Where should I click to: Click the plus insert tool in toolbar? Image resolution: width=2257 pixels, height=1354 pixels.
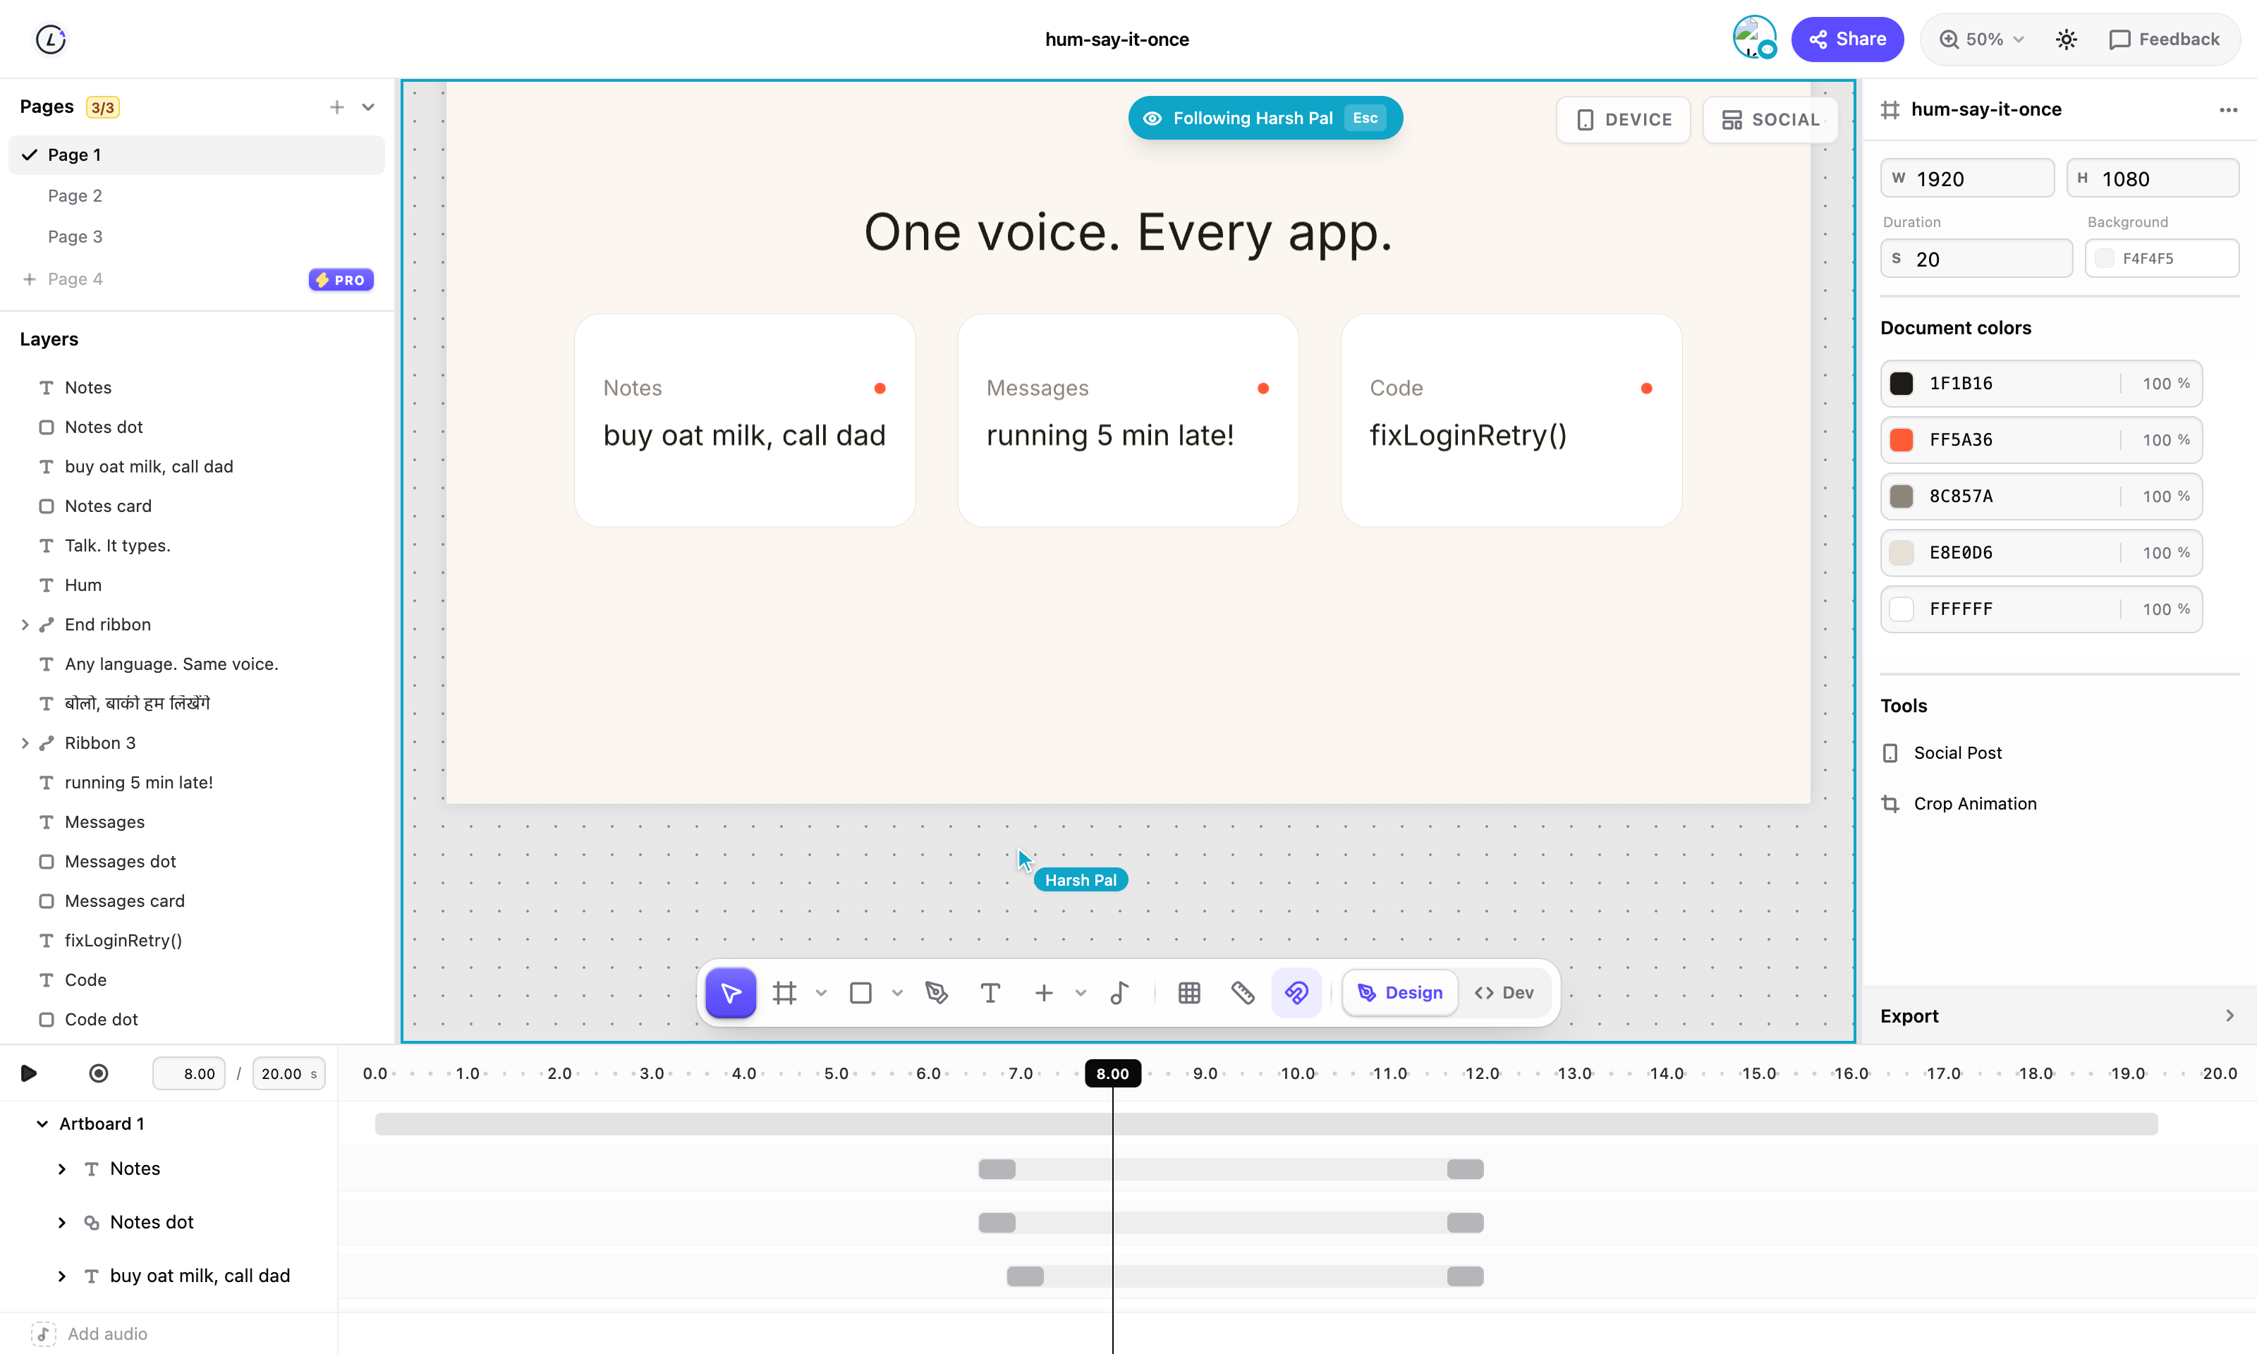1044,993
